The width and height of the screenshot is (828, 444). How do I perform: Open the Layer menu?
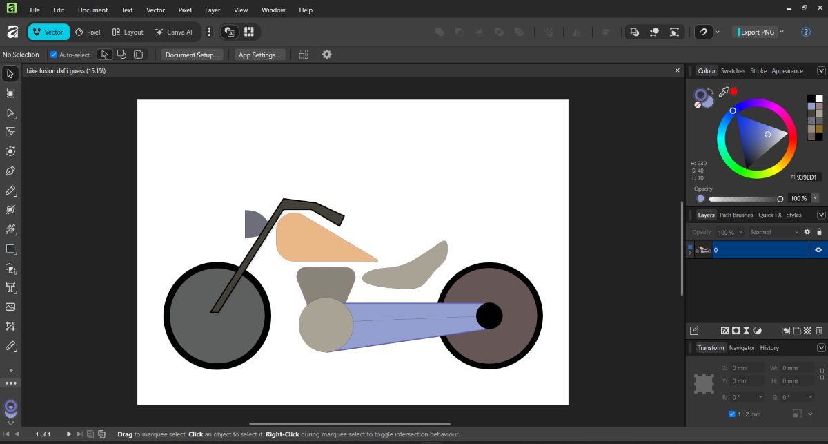coord(213,10)
